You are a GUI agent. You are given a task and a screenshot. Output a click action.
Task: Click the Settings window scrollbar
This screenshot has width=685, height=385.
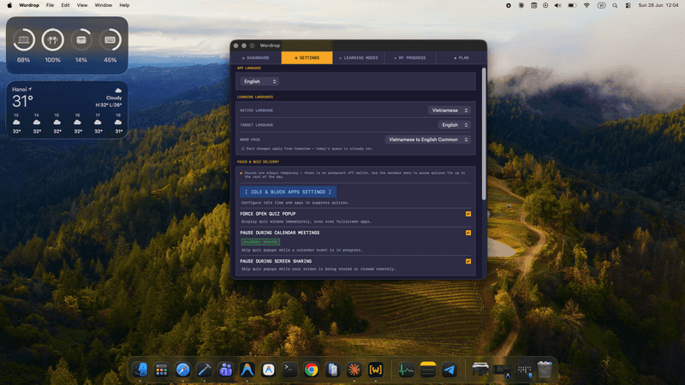tap(484, 133)
